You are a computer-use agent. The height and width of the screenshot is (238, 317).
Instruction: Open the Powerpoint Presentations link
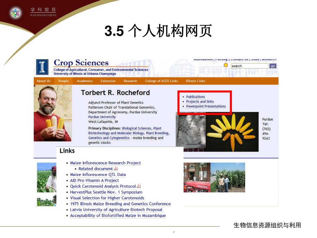[x=206, y=106]
